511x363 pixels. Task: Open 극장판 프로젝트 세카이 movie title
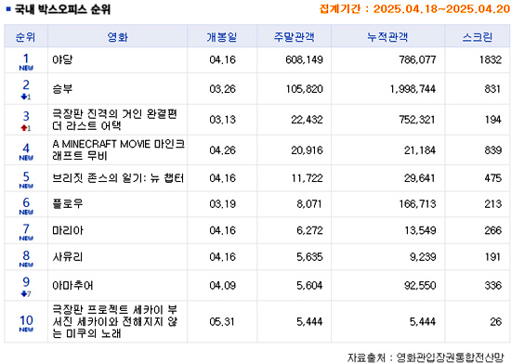(x=115, y=321)
